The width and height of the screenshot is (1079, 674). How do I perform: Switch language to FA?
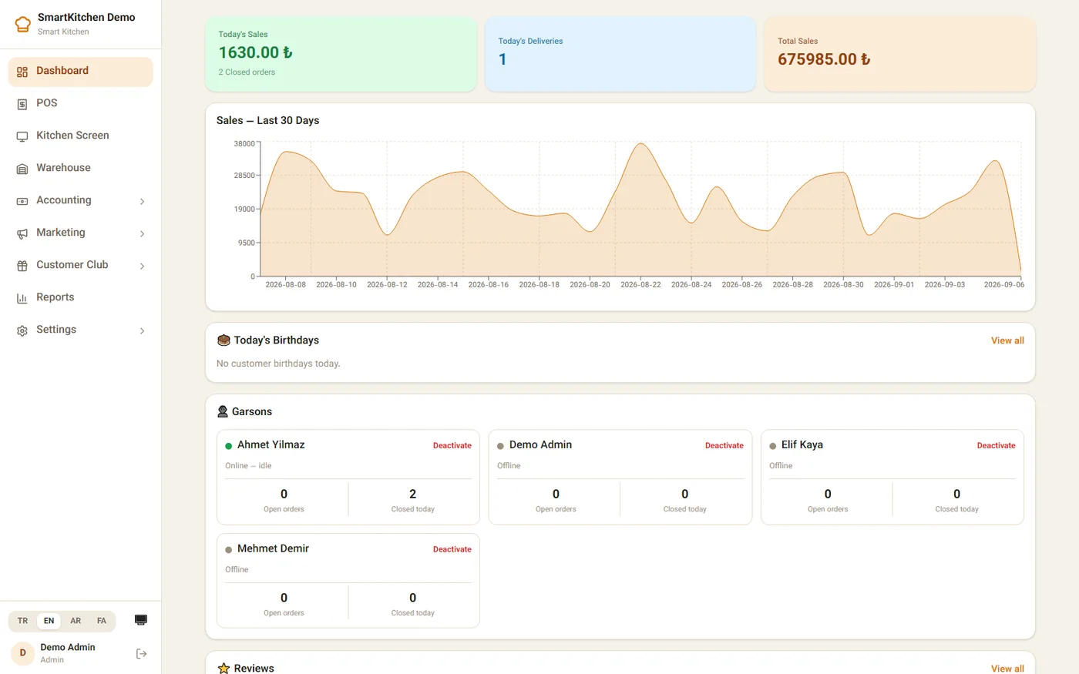pos(102,621)
